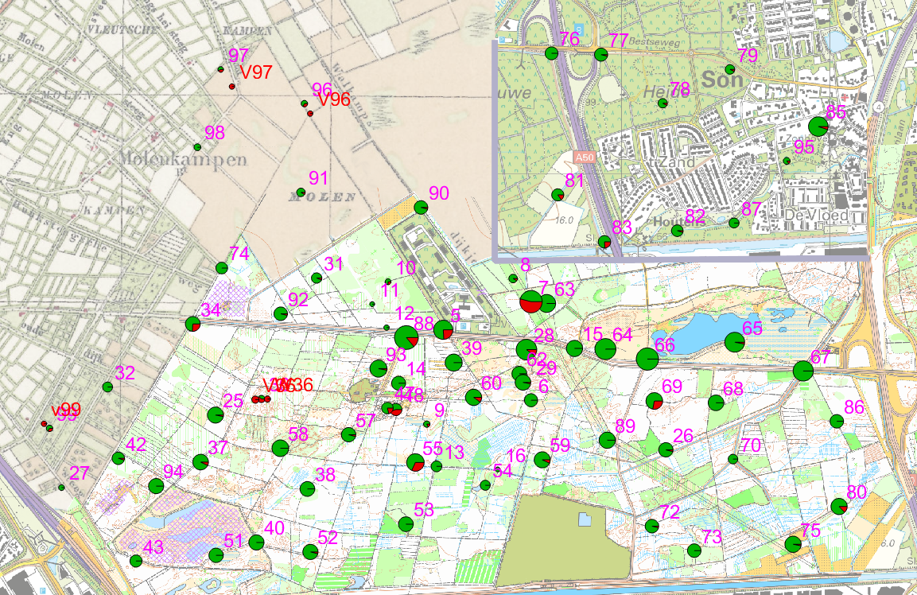Select the pie marker labeled 34
Image resolution: width=917 pixels, height=595 pixels.
tap(192, 324)
